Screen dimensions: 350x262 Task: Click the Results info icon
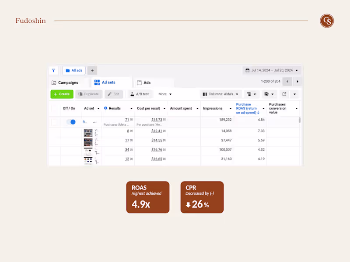(105, 108)
